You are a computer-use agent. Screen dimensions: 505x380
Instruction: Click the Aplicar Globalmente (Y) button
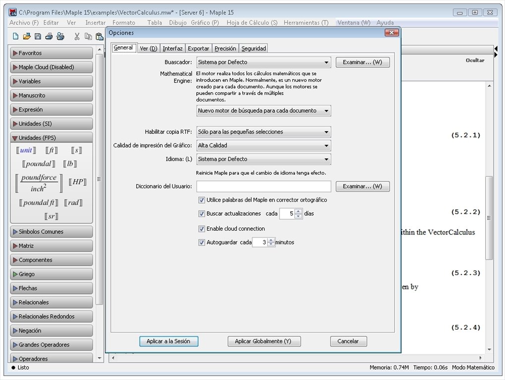[263, 341]
